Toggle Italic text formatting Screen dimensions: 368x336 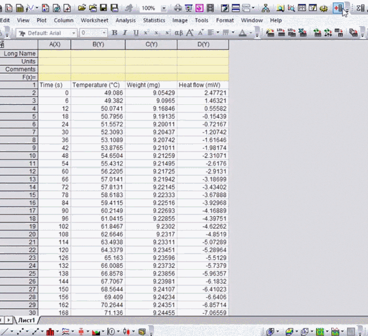tap(124, 33)
